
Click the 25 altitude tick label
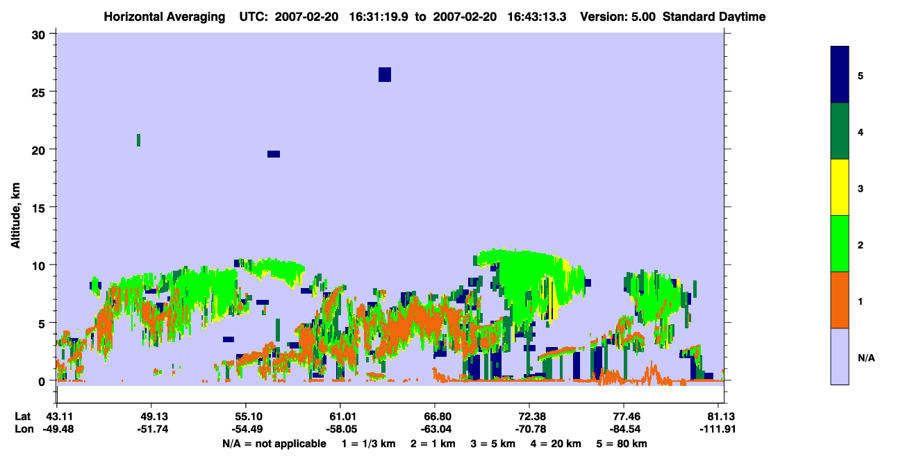[40, 92]
